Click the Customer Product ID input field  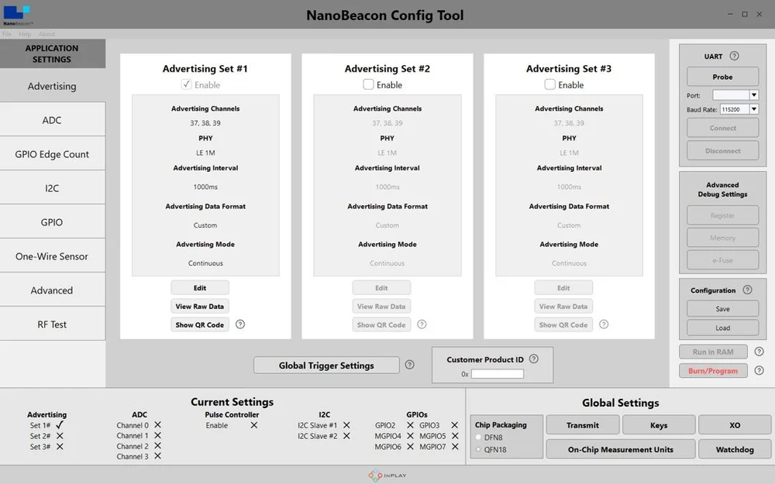click(x=499, y=374)
